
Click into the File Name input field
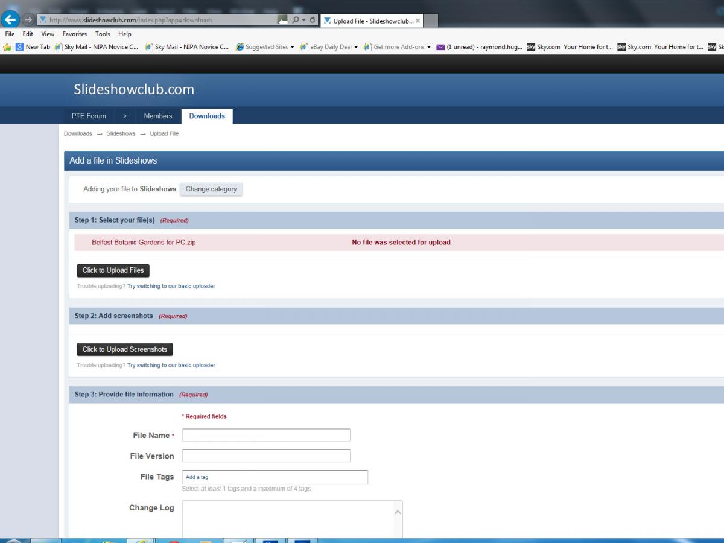tap(266, 435)
